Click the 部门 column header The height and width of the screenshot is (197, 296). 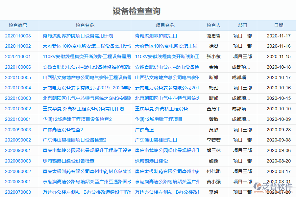click(242, 25)
